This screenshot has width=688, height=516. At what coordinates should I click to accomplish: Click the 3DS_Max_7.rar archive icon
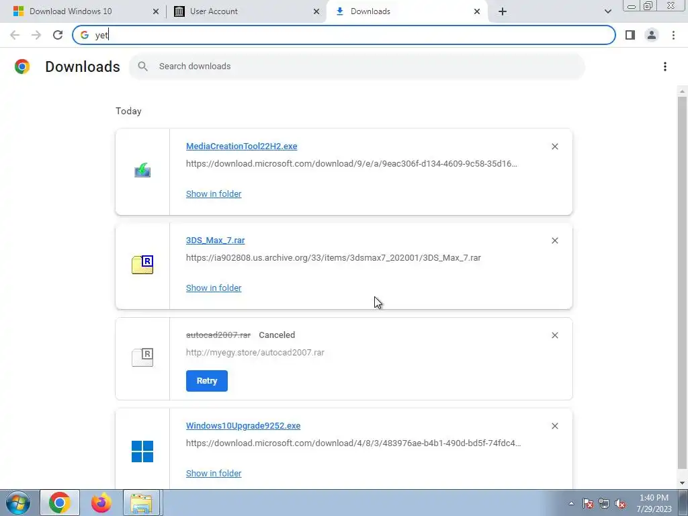142,265
